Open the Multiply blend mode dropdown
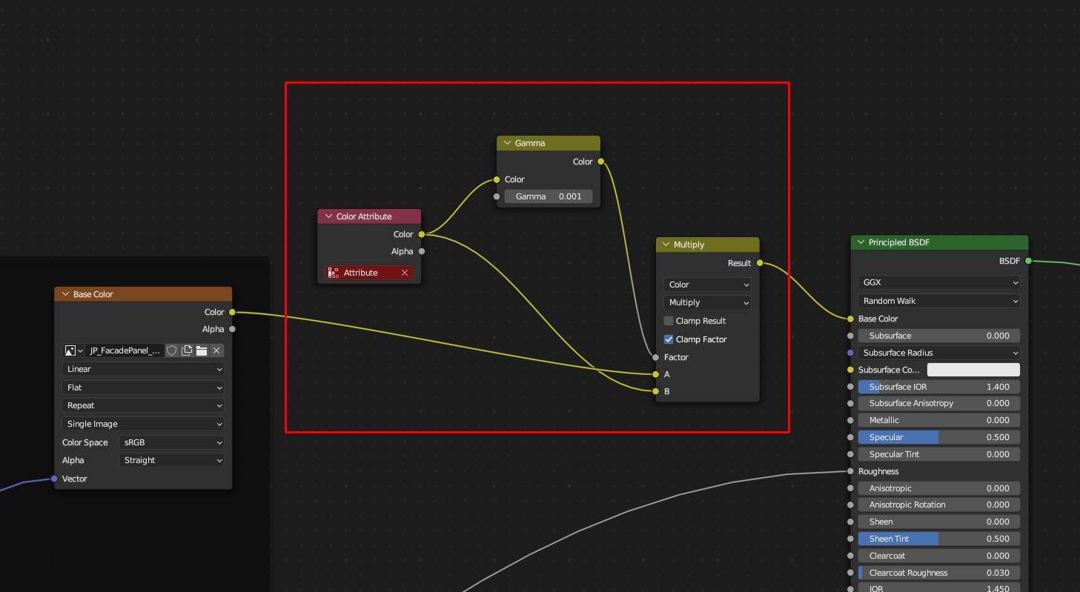This screenshot has height=592, width=1080. [x=707, y=302]
